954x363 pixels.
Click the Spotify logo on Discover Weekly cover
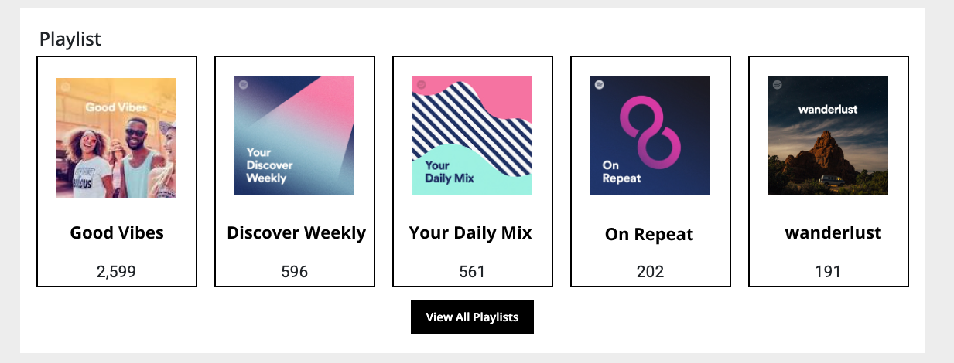coord(243,85)
